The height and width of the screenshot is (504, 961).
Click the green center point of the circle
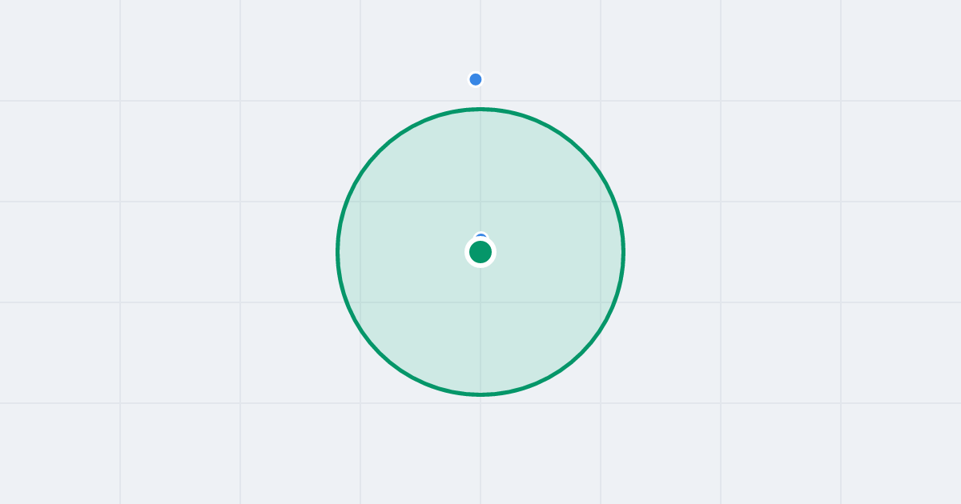coord(480,252)
